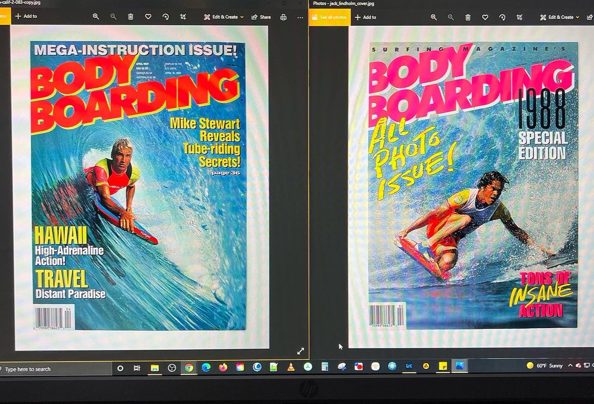Click the active Photos app taskbar icon

coord(460,366)
